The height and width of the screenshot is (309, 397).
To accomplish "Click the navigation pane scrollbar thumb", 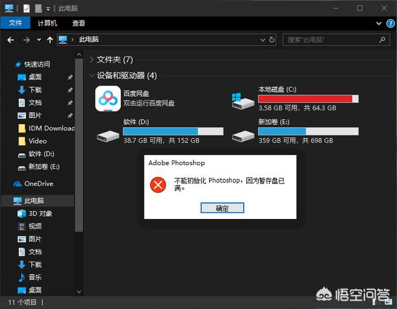I will (x=79, y=145).
